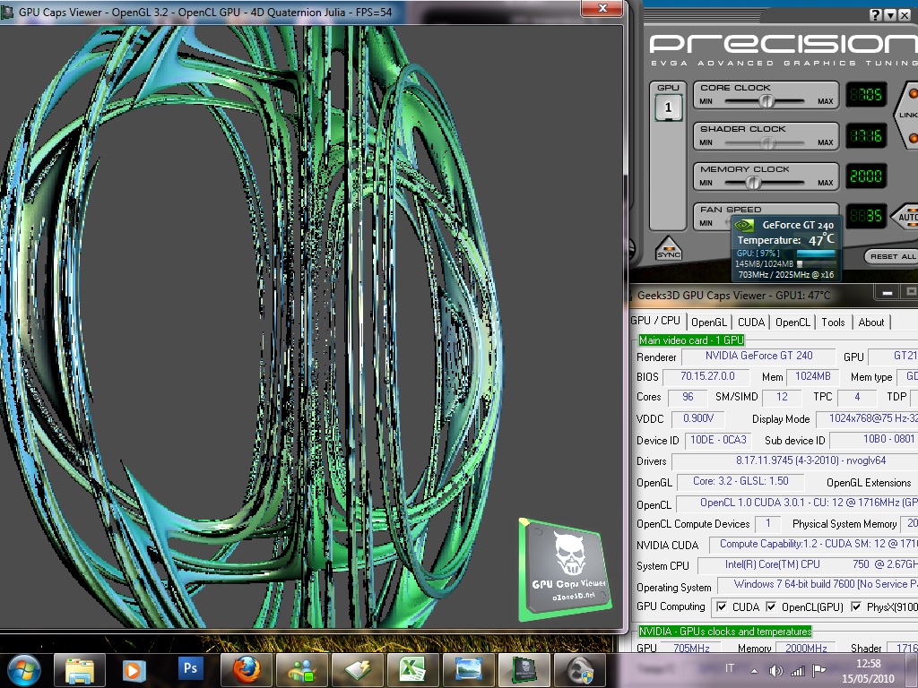This screenshot has height=688, width=918.
Task: Click the Windows Media Player taskbar icon
Action: click(134, 668)
